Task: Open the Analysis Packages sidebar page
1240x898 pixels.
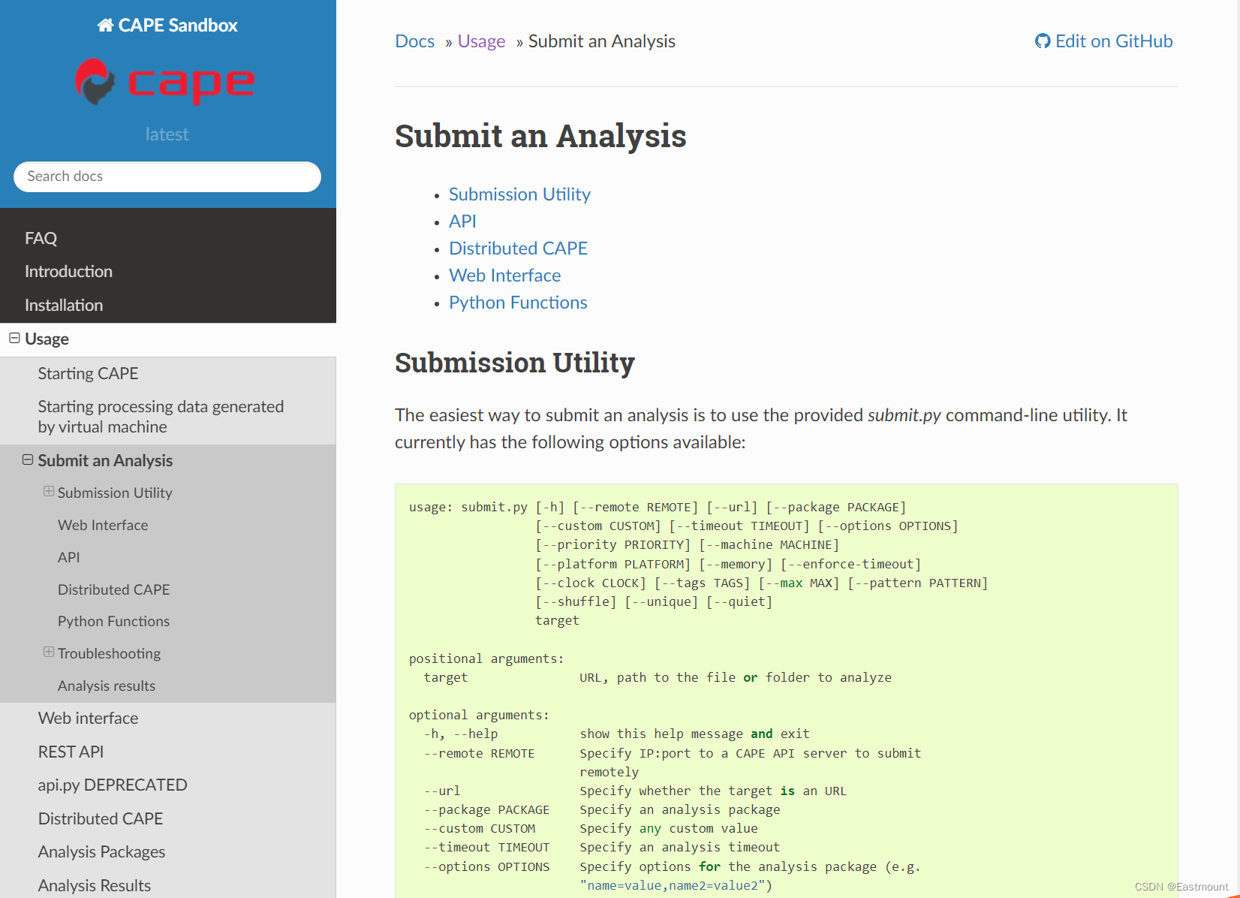Action: click(x=101, y=851)
